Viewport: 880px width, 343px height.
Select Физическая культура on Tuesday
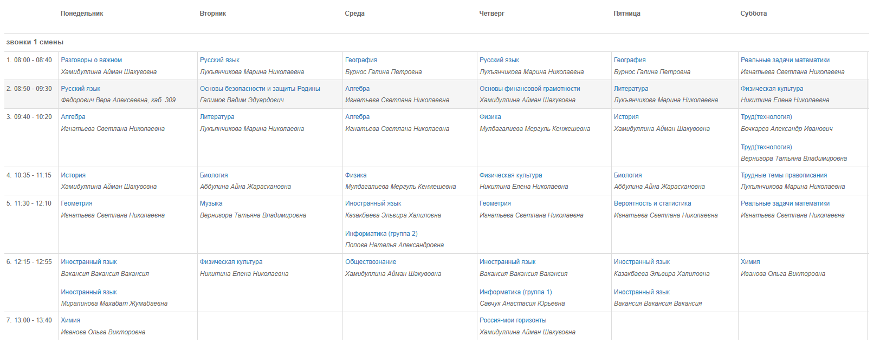point(231,262)
